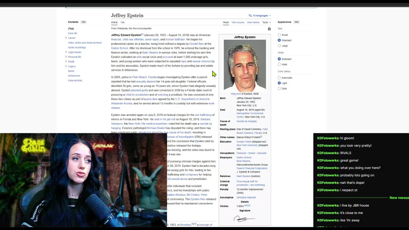Open the Donald Barr link
The height and width of the screenshot is (230, 409).
click(197, 44)
